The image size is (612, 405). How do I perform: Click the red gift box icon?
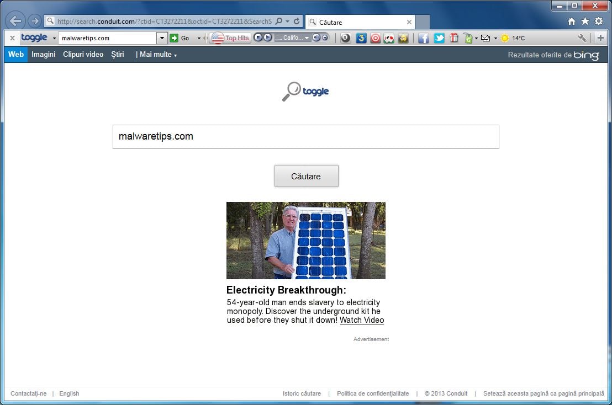point(454,38)
